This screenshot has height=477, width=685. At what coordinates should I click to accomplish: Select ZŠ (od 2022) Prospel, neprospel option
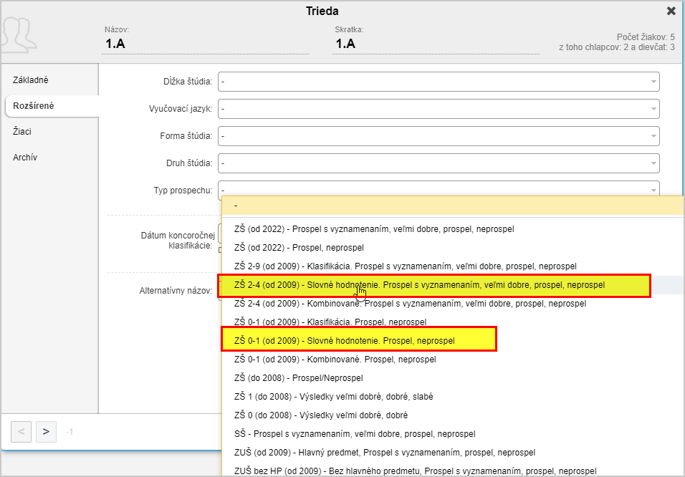(x=453, y=248)
